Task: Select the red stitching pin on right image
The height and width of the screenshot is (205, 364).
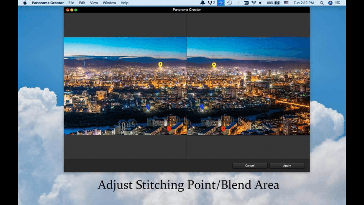Action: (x=223, y=129)
